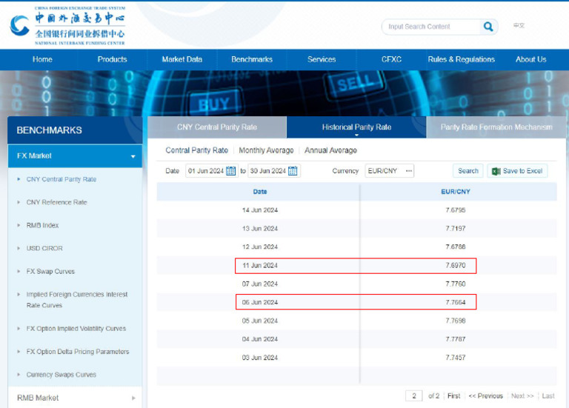The width and height of the screenshot is (569, 408).
Task: Open RMB Index in sidebar
Action: pos(42,225)
